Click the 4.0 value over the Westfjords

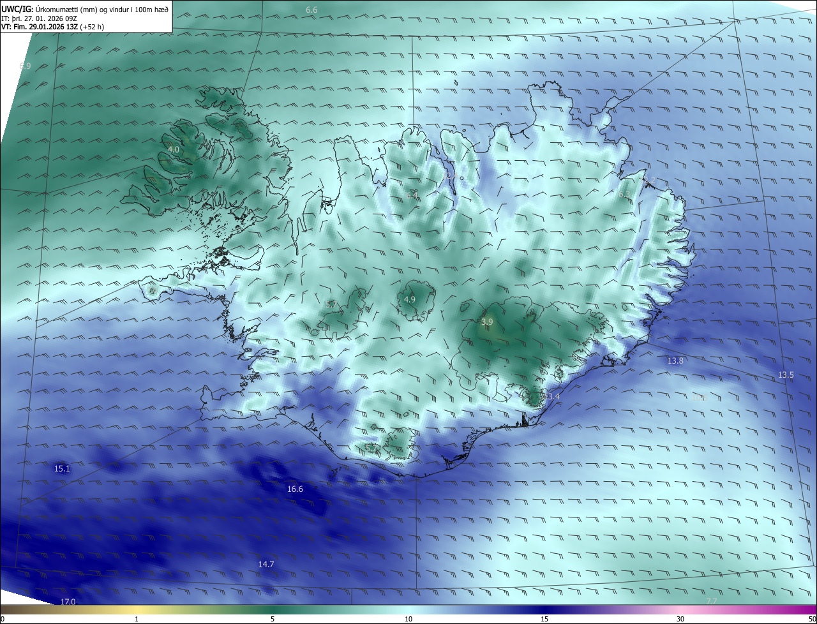174,149
